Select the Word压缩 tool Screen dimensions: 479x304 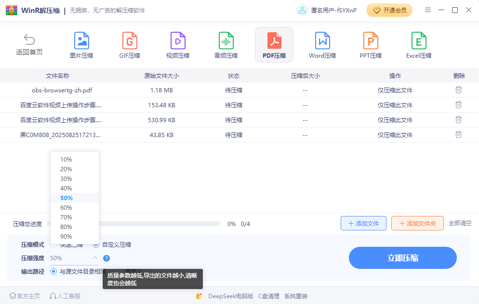click(x=322, y=44)
